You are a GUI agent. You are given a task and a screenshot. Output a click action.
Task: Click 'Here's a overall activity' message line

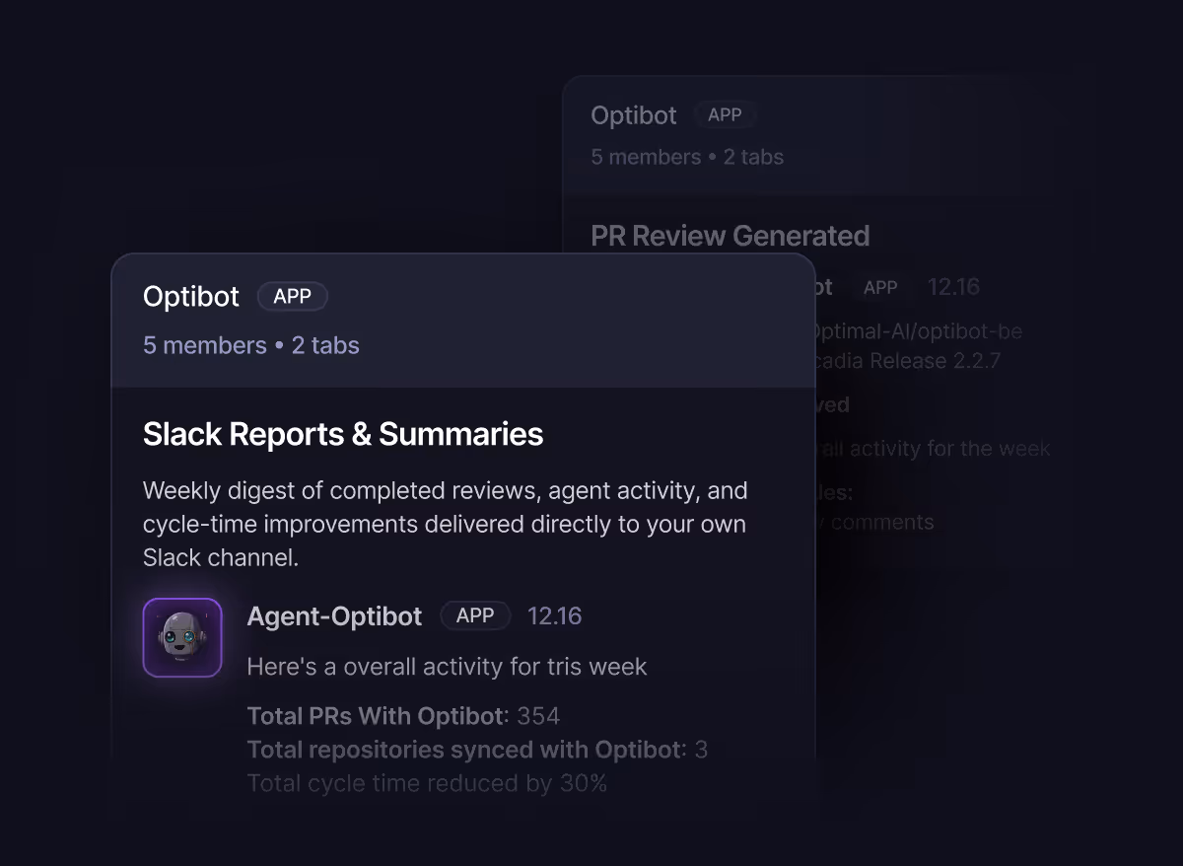447,667
